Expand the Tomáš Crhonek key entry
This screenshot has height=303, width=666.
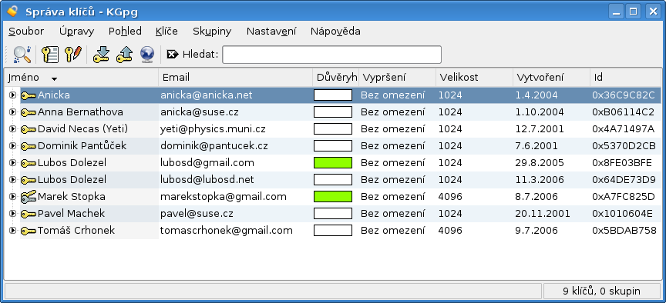click(12, 231)
